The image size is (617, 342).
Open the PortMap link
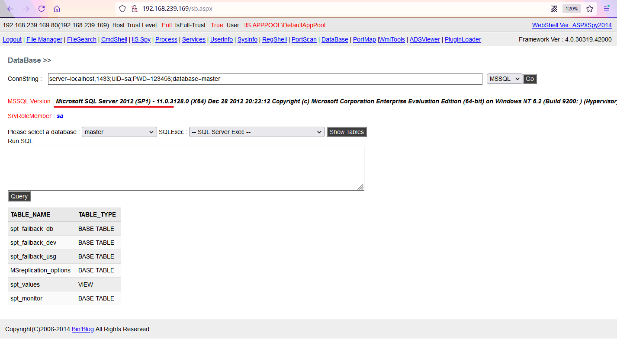coord(364,39)
